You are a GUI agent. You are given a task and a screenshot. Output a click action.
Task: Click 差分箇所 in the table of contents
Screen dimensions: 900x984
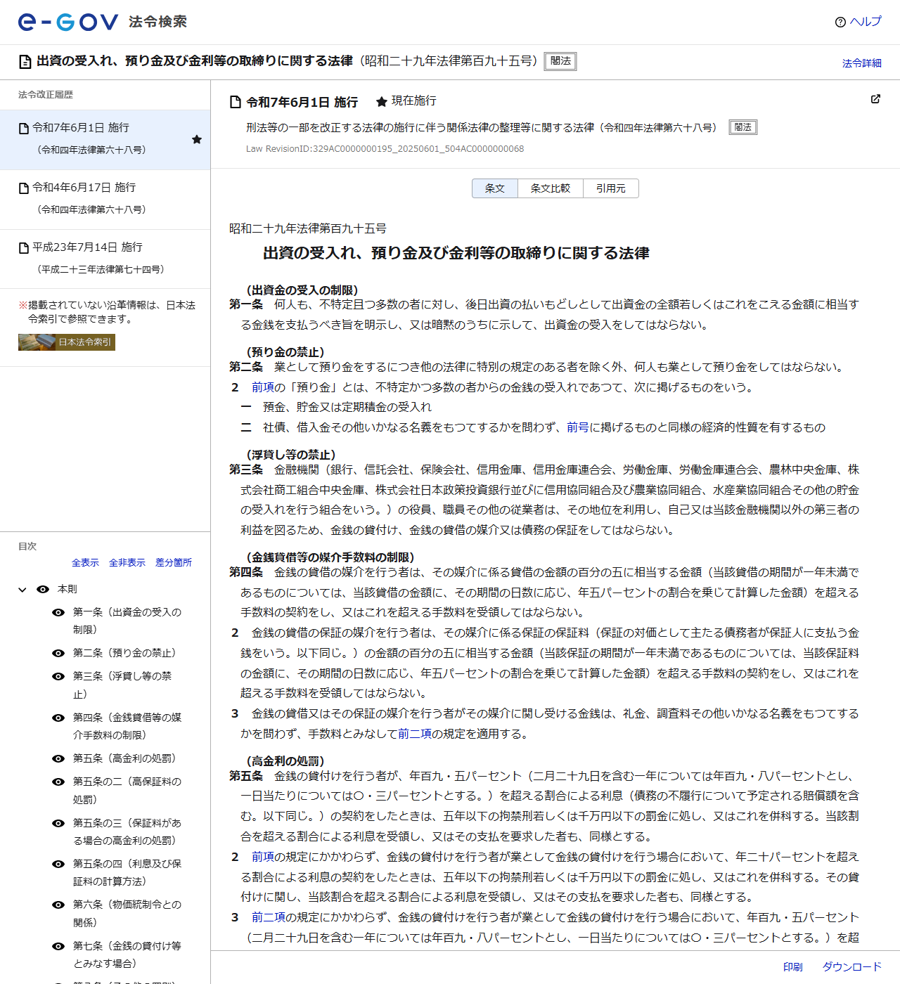pyautogui.click(x=174, y=563)
